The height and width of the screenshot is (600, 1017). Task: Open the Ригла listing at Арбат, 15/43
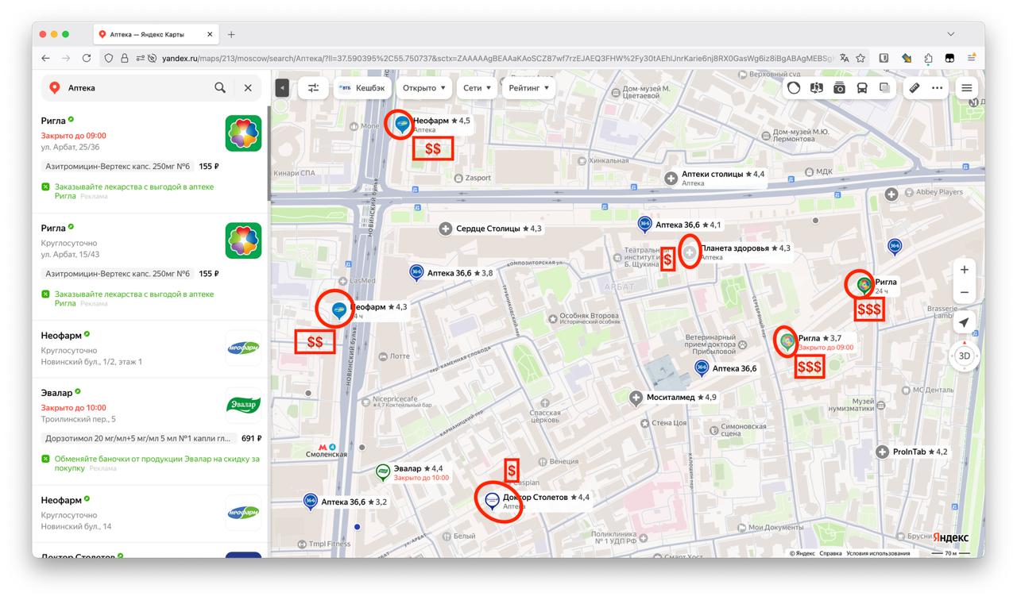click(151, 267)
